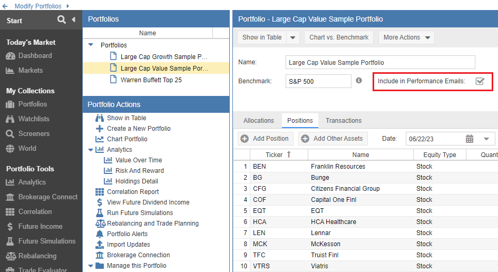The height and width of the screenshot is (272, 498).
Task: Select the VTRS Viatris row
Action: [x=366, y=266]
